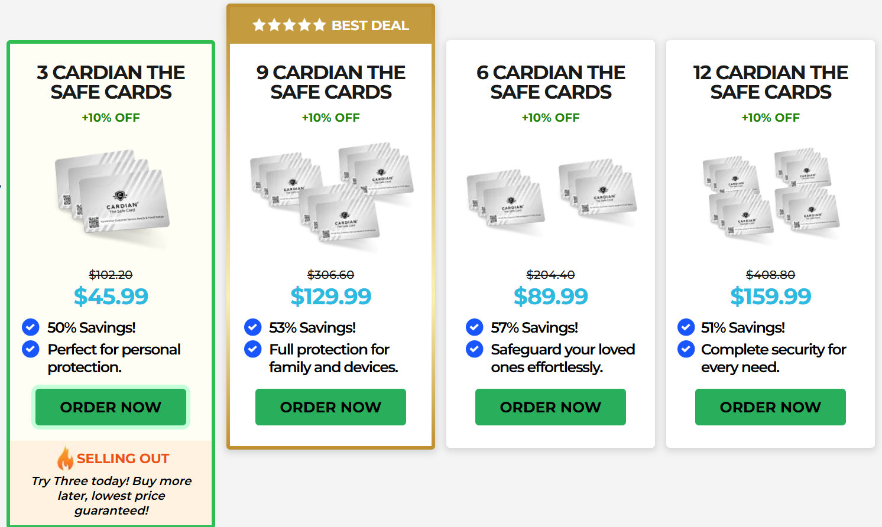882x527 pixels.
Task: Click the checkmark icon next to 50% Savings
Action: point(31,327)
